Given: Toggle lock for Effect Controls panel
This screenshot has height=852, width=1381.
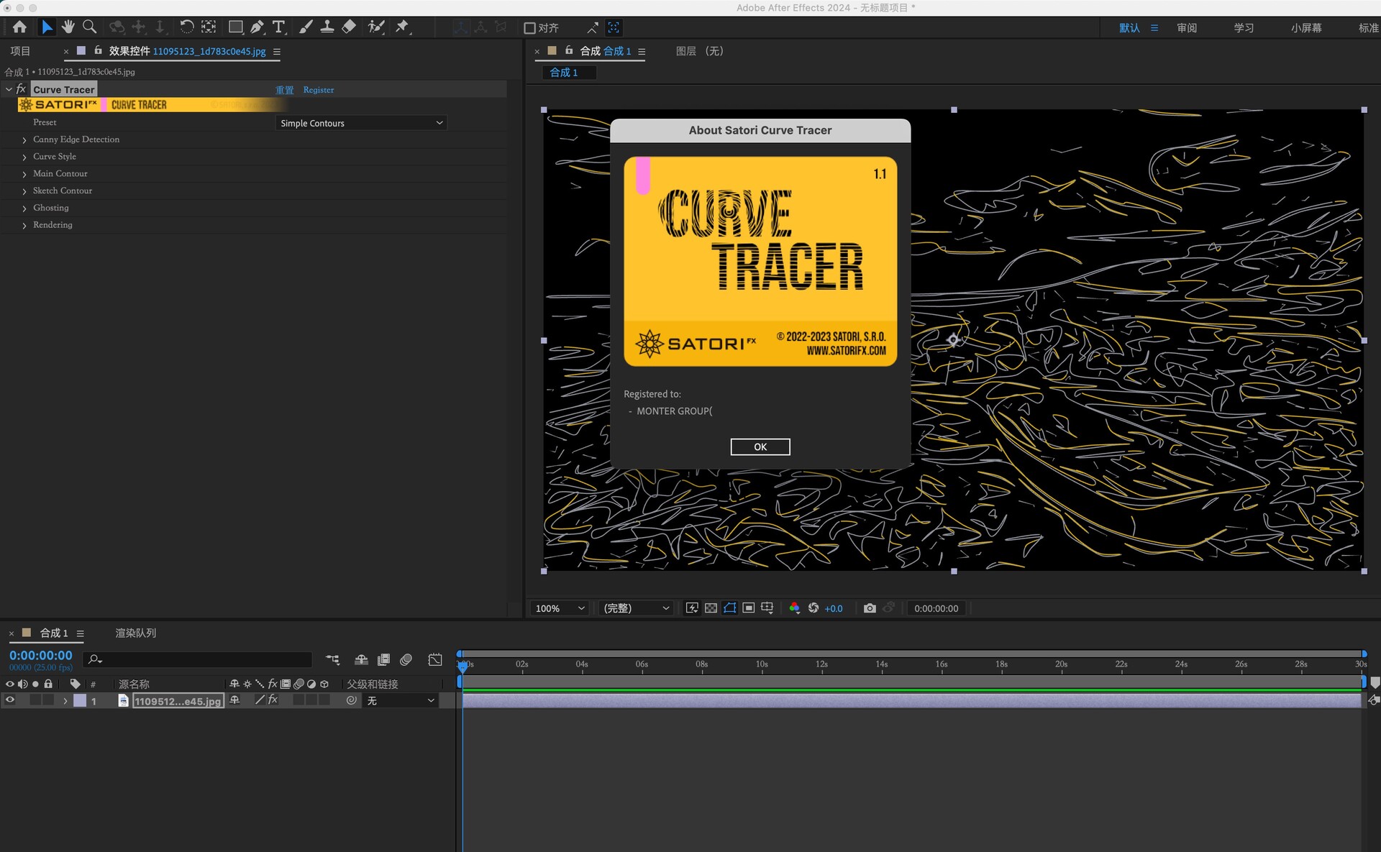Looking at the screenshot, I should (x=98, y=51).
